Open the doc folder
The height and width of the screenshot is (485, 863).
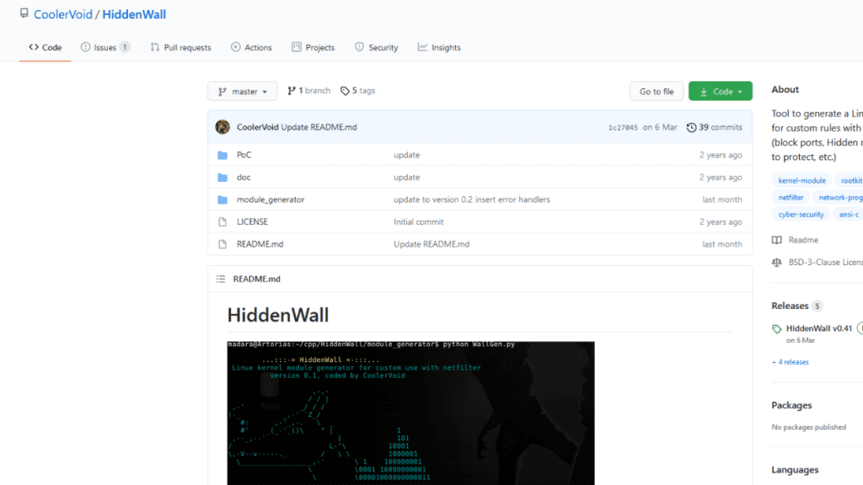pyautogui.click(x=244, y=177)
